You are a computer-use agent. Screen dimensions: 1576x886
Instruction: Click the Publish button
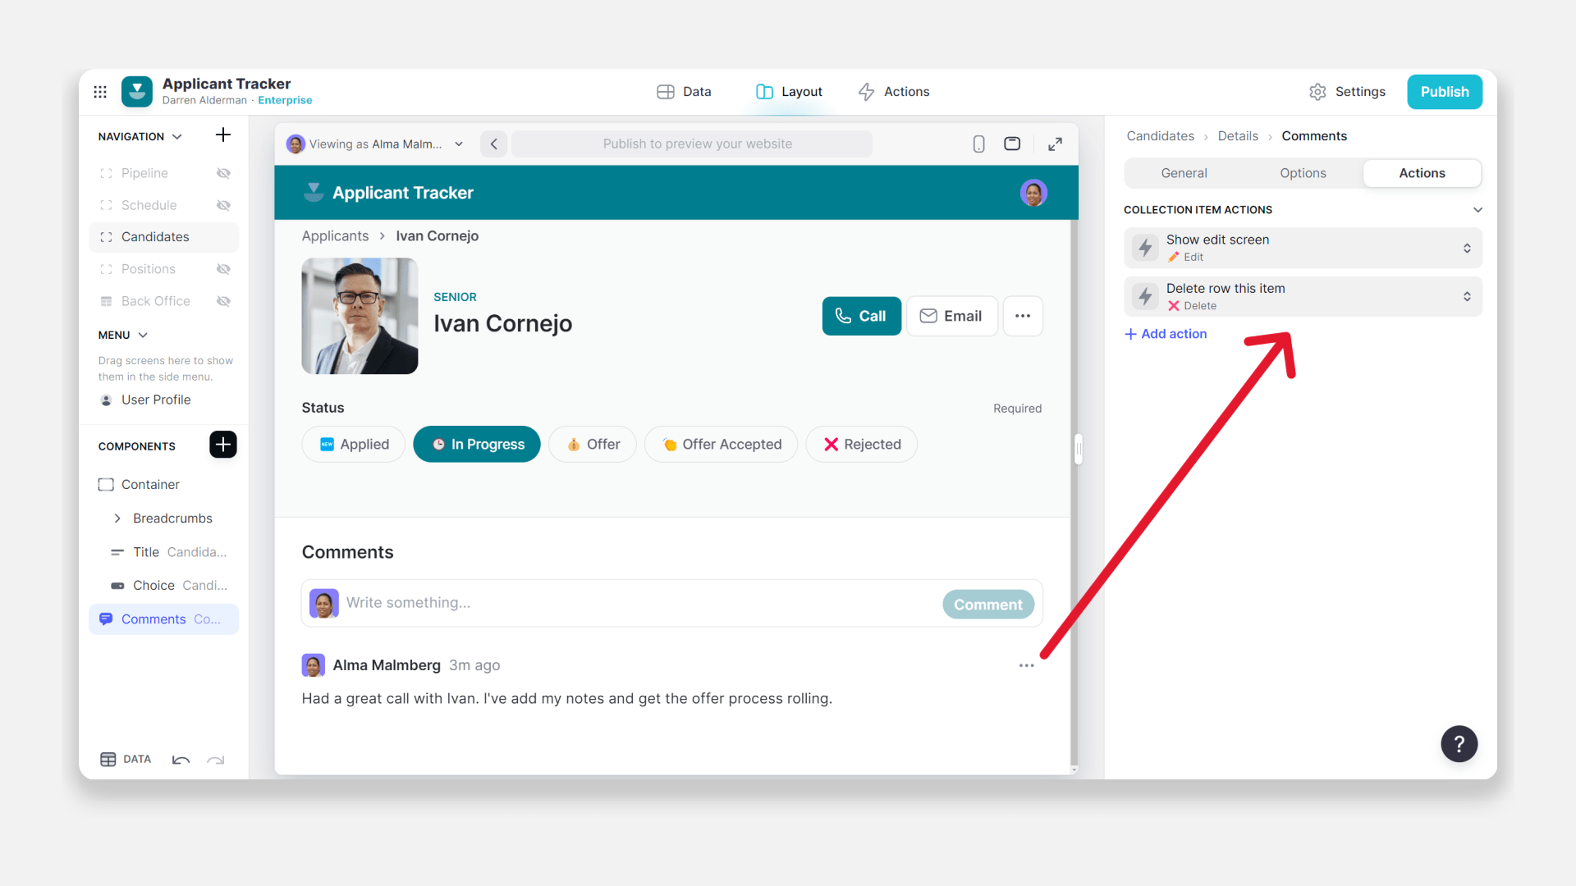click(1444, 92)
